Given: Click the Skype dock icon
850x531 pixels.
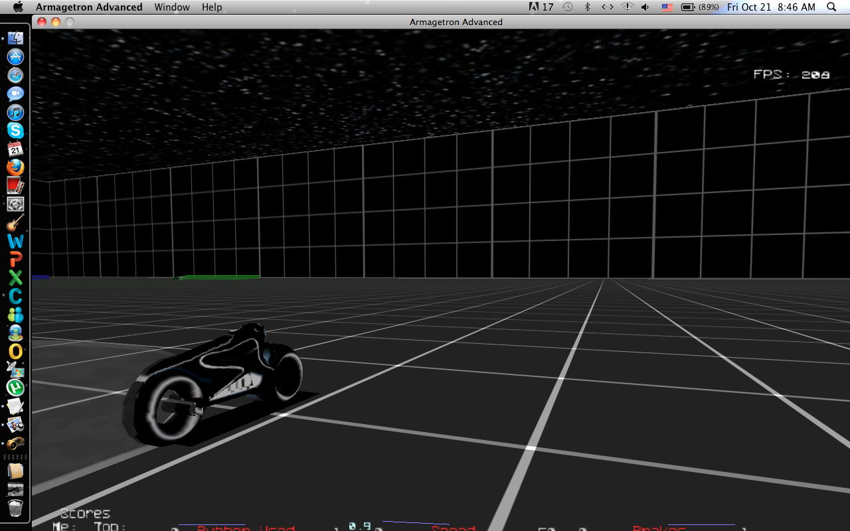Looking at the screenshot, I should click(x=15, y=131).
